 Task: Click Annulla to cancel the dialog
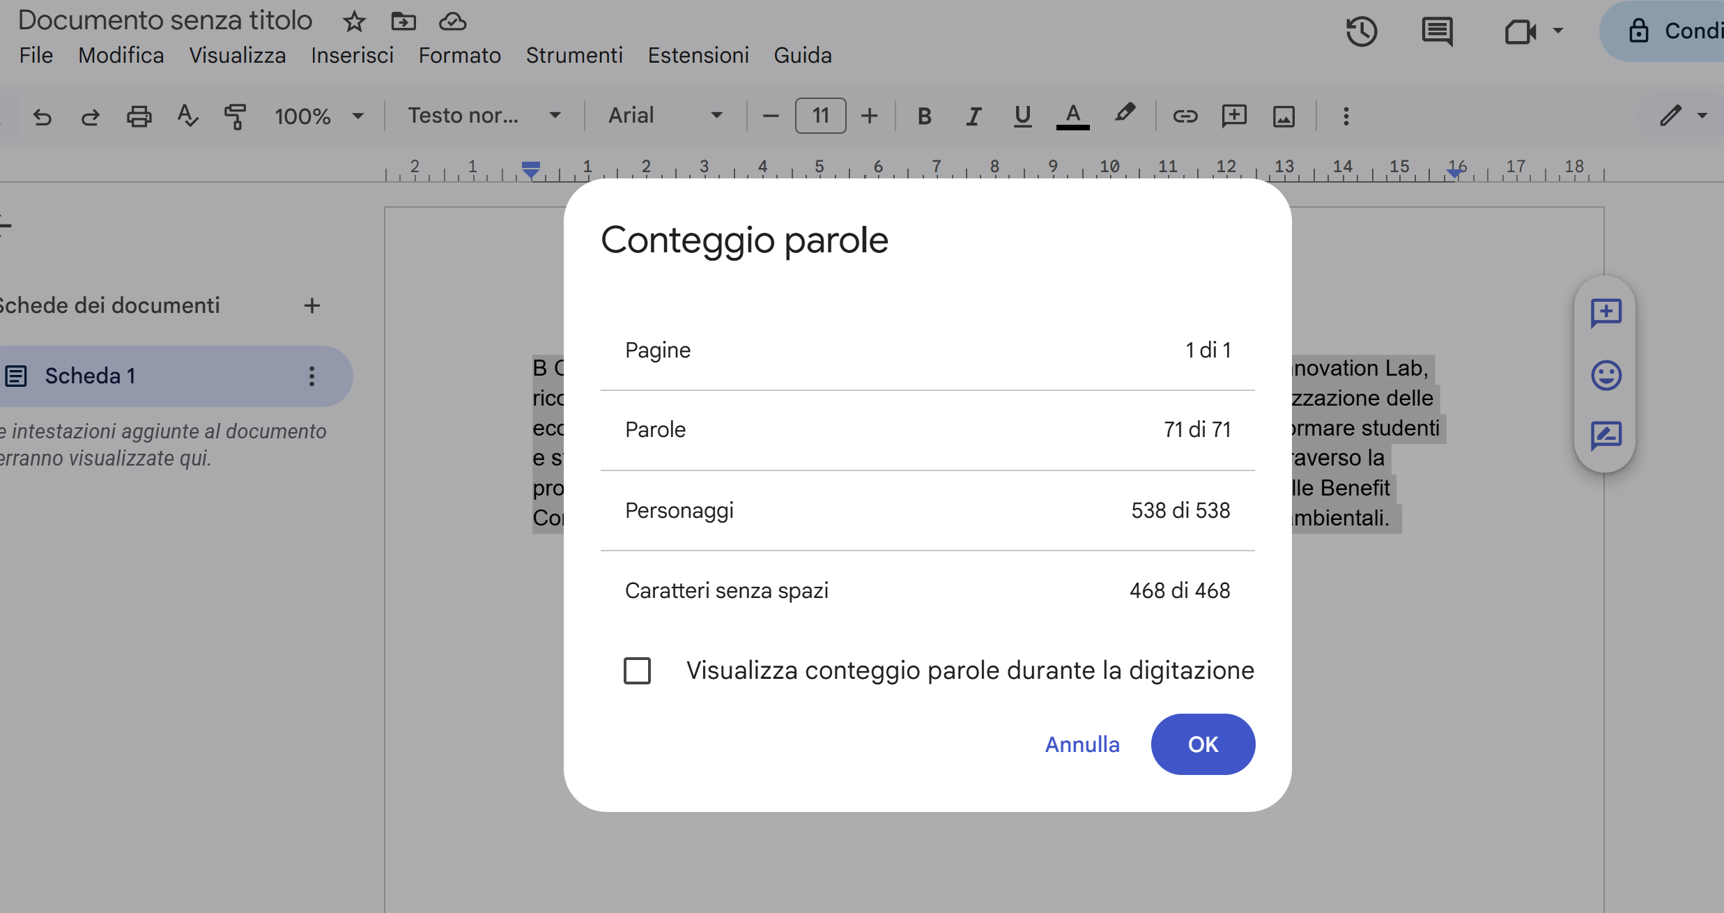(x=1082, y=744)
